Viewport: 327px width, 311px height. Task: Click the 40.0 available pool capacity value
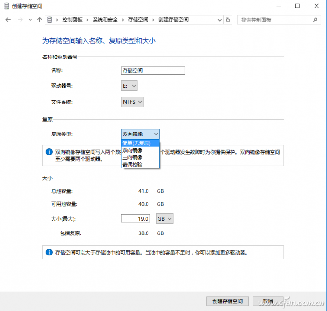[144, 204]
